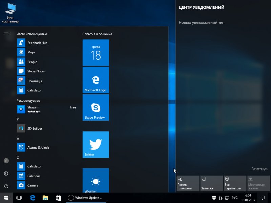
Task: Click Развернуть to expand quick actions
Action: 259,169
